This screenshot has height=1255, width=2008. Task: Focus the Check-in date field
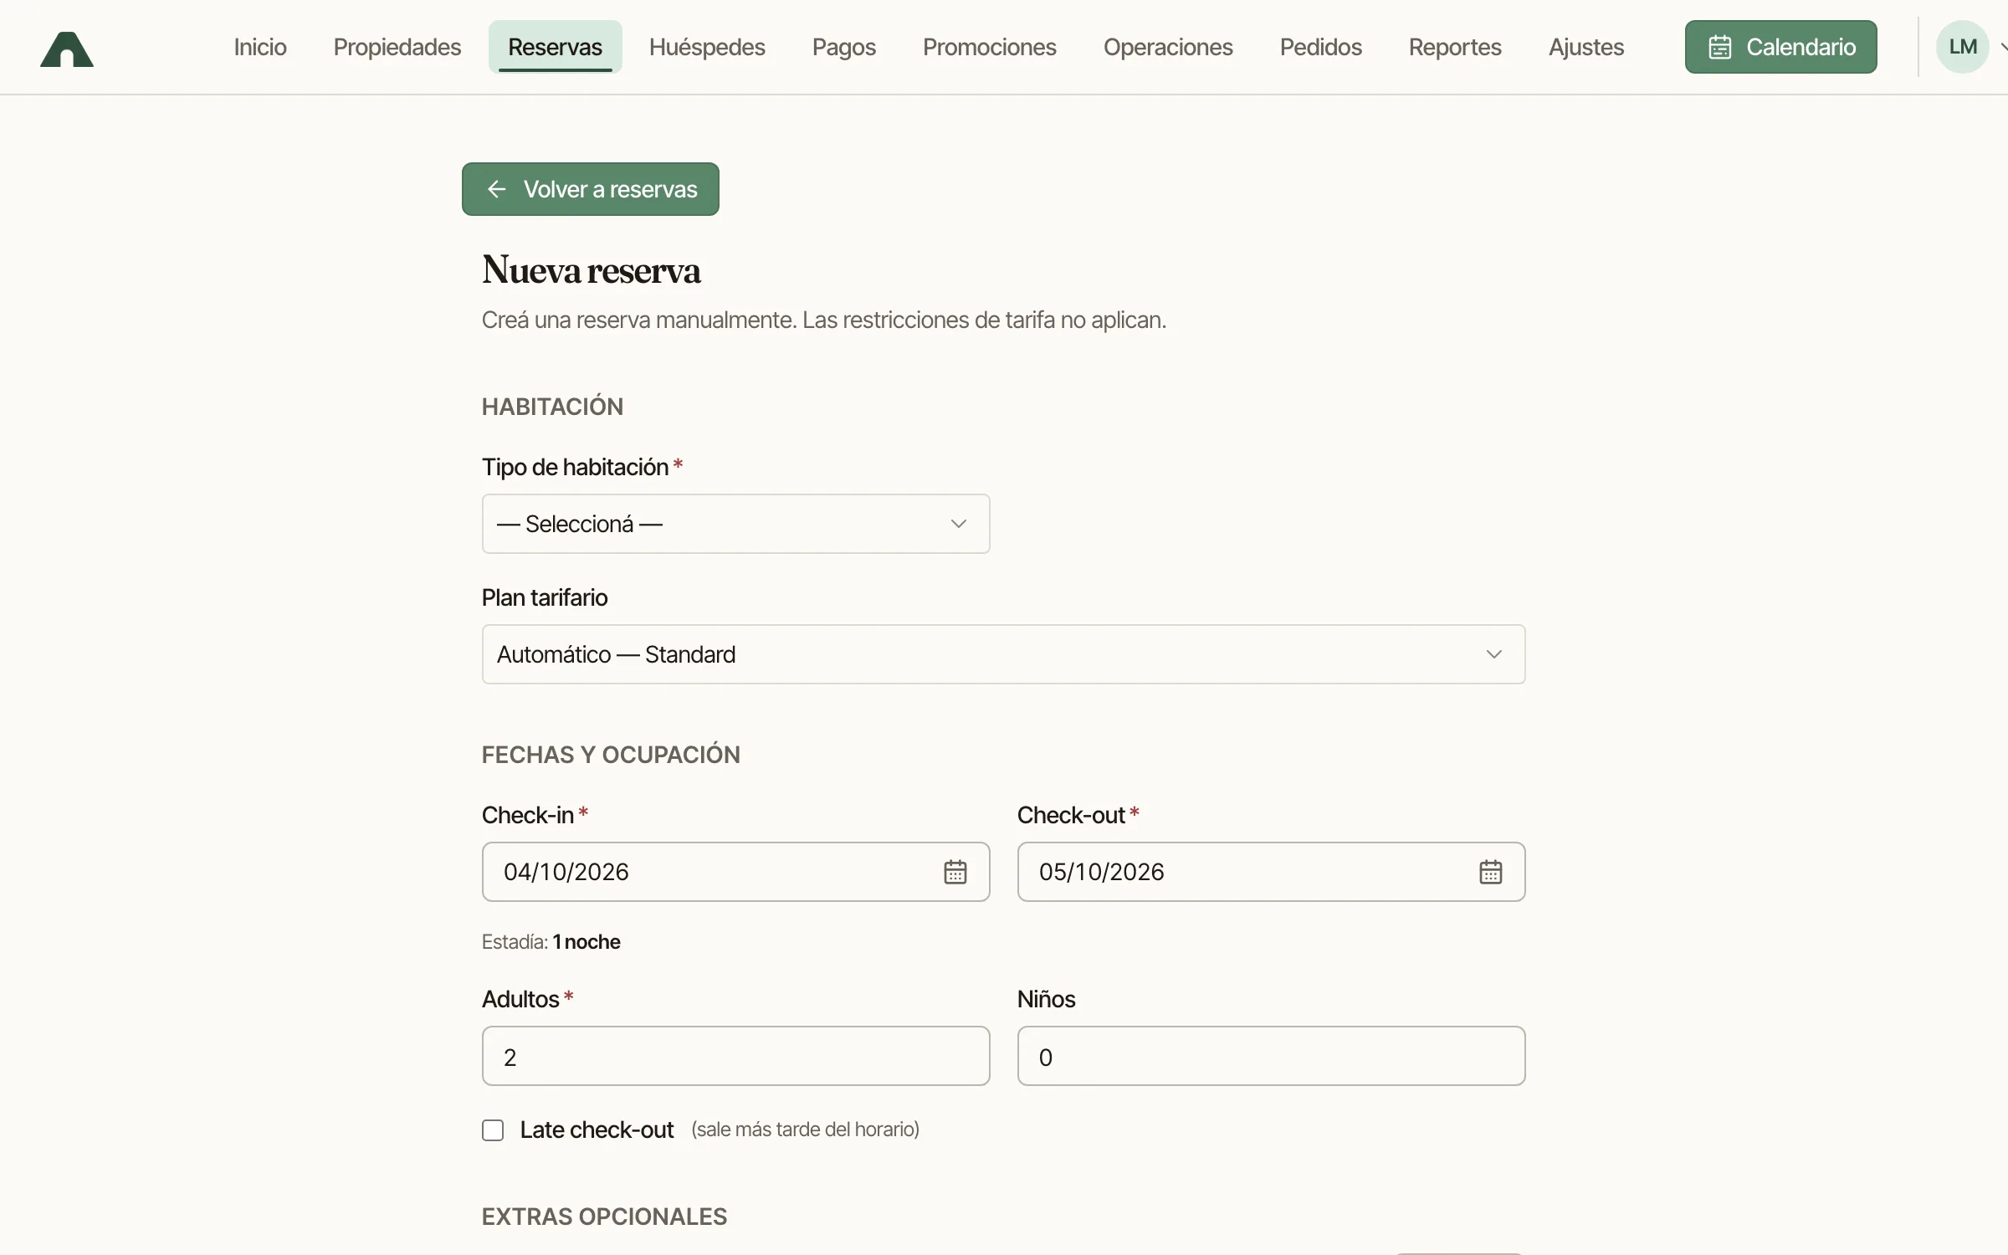click(735, 872)
